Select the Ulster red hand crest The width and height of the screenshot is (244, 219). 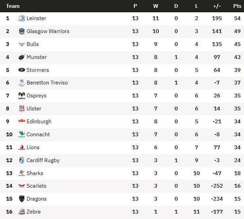(x=21, y=109)
